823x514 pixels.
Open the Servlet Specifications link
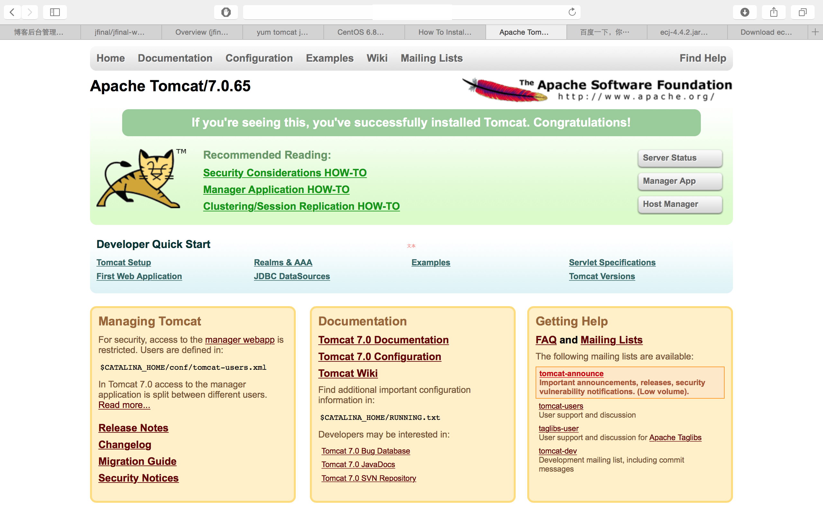tap(612, 262)
